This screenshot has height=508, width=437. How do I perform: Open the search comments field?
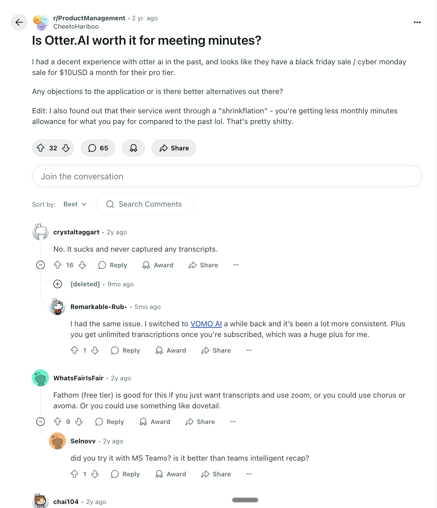(145, 204)
